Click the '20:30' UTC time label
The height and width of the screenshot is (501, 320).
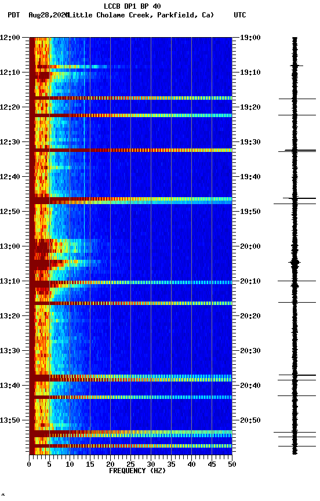pyautogui.click(x=250, y=351)
